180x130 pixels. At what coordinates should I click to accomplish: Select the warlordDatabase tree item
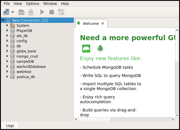click(31, 66)
